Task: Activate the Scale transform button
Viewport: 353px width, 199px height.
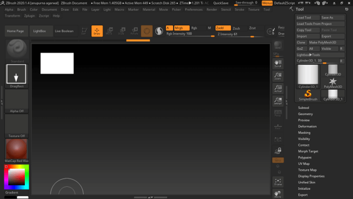Action: point(122,31)
